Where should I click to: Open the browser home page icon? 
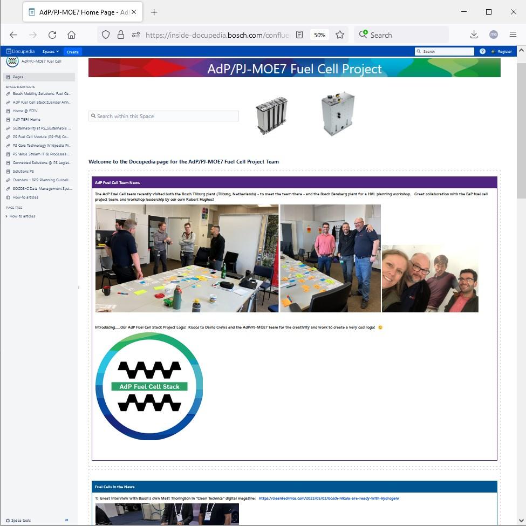pos(71,35)
